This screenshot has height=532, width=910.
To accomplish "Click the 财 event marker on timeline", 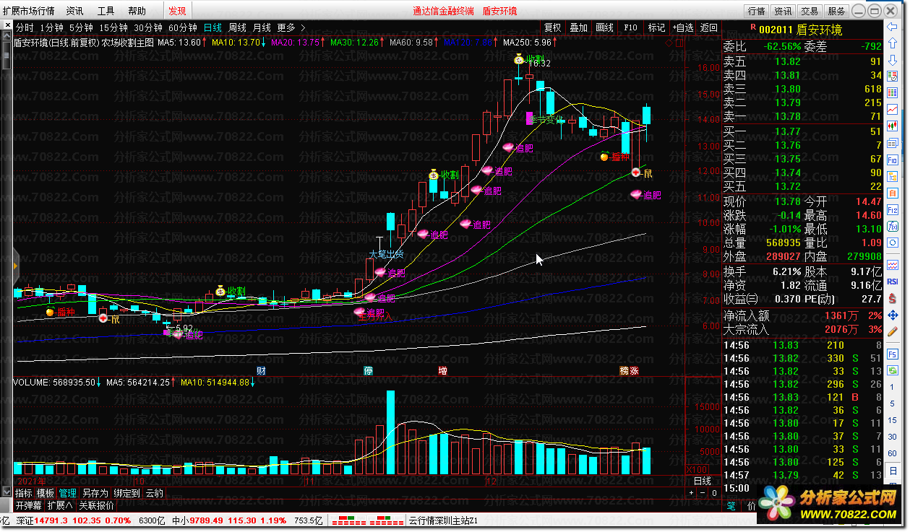I will click(261, 371).
